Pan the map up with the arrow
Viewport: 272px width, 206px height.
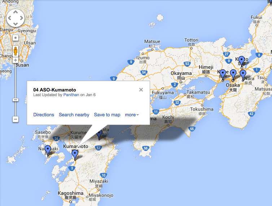click(x=16, y=12)
